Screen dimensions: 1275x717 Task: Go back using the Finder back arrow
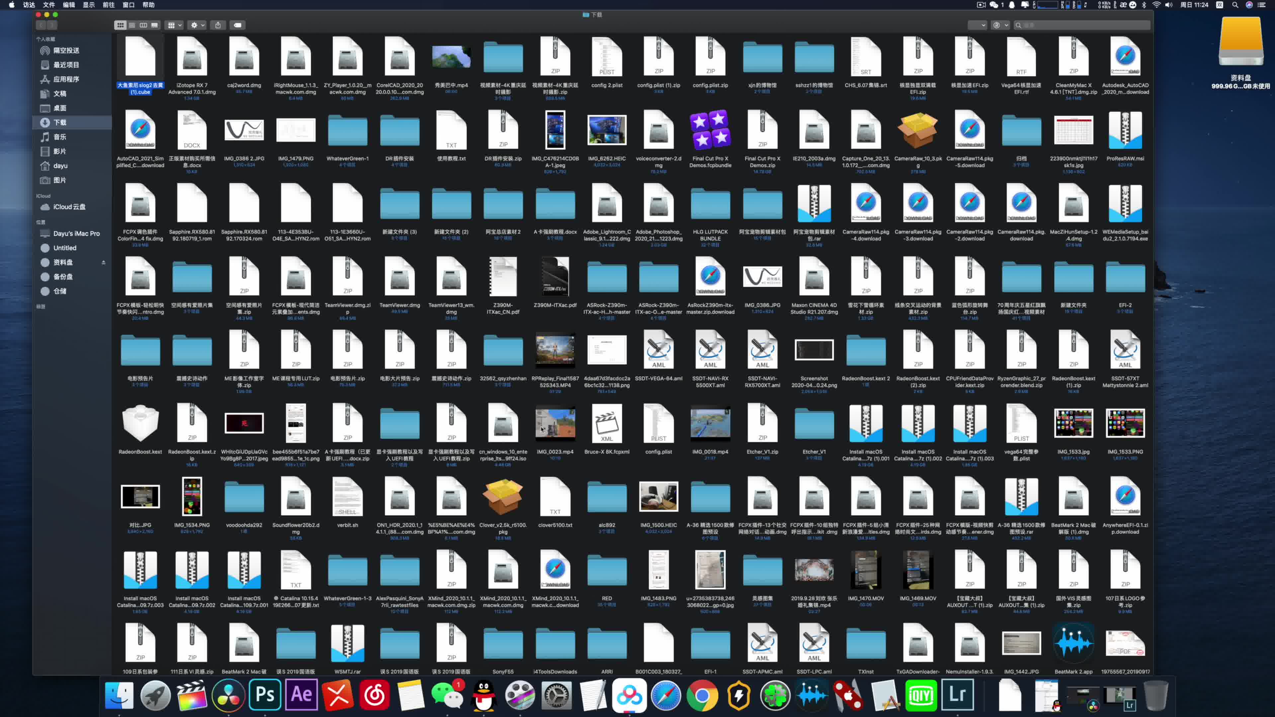click(x=41, y=25)
